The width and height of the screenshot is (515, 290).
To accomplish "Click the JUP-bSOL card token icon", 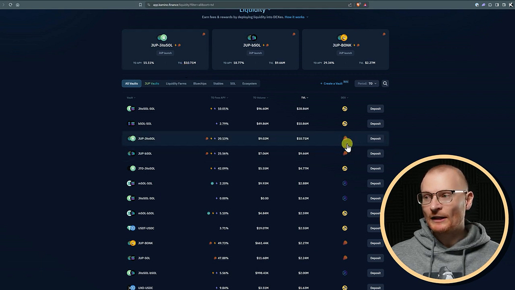I will (252, 37).
